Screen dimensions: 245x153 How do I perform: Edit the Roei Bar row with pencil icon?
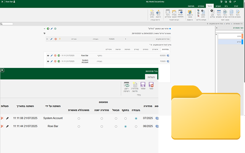click(7, 126)
